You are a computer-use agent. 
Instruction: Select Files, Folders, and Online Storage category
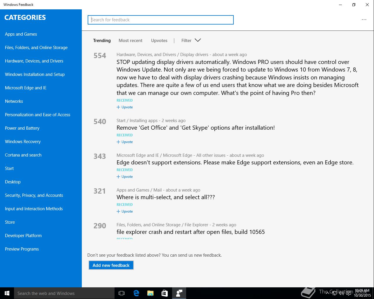(36, 48)
